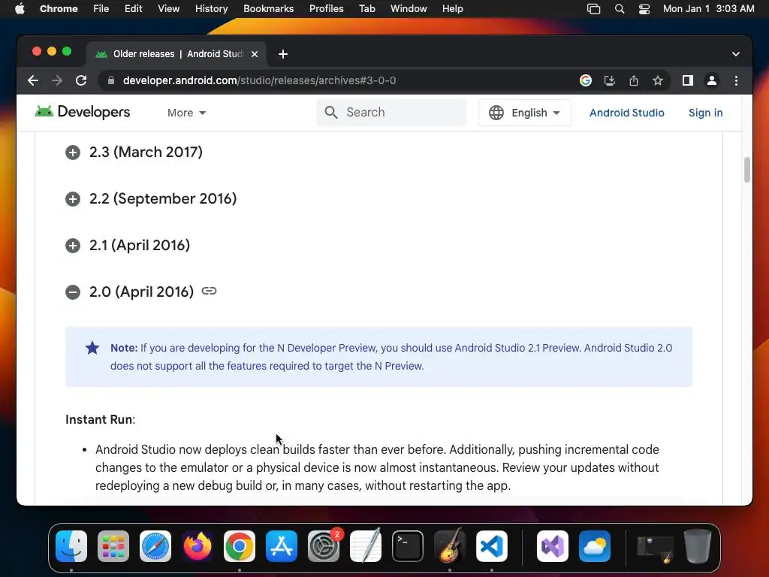The width and height of the screenshot is (769, 577).
Task: Open tab search chevron in title bar
Action: point(736,54)
